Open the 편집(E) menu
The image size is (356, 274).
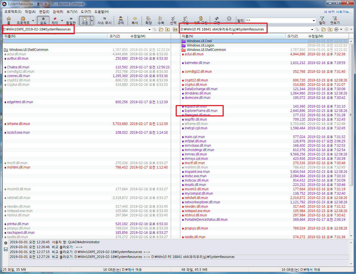[x=44, y=12]
